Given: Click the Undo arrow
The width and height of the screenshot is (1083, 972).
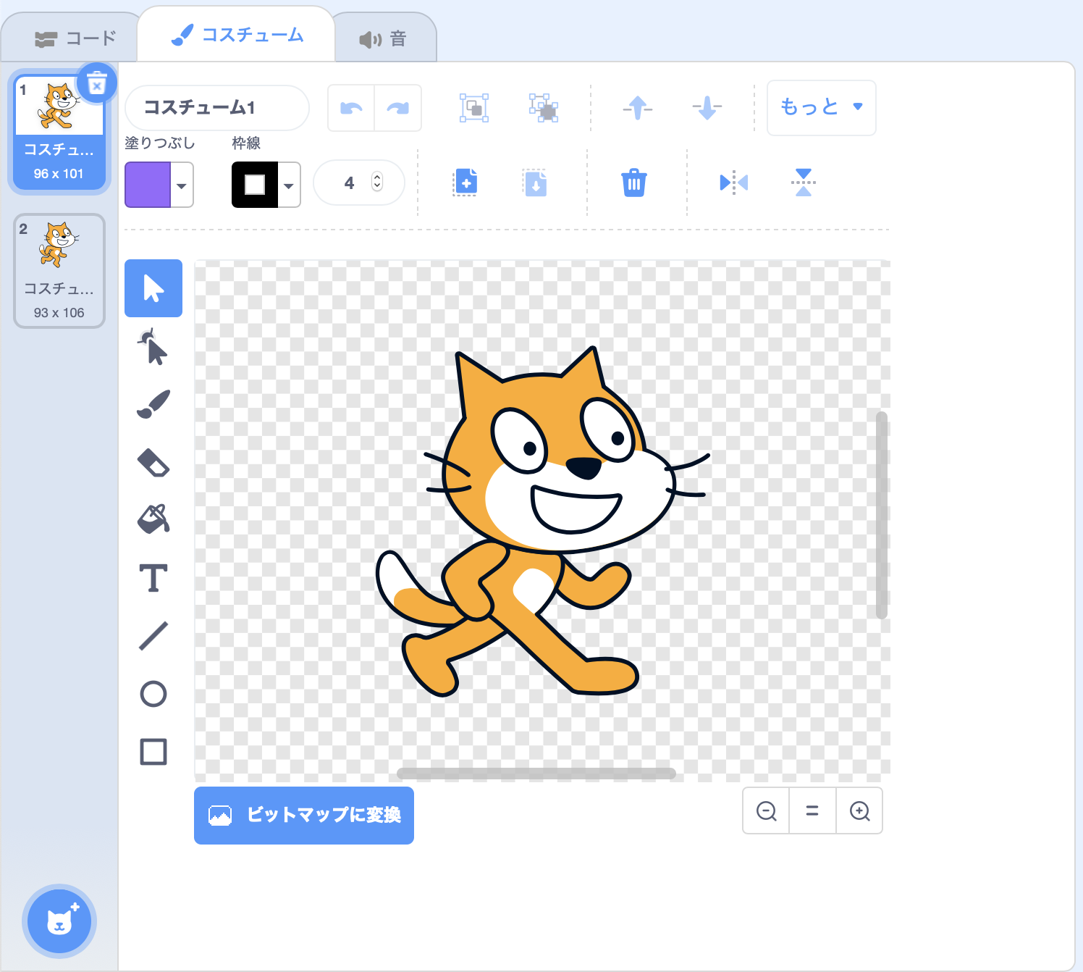Looking at the screenshot, I should (x=350, y=107).
